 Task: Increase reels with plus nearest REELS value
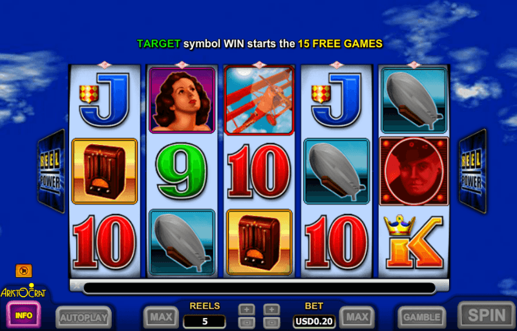pos(247,310)
